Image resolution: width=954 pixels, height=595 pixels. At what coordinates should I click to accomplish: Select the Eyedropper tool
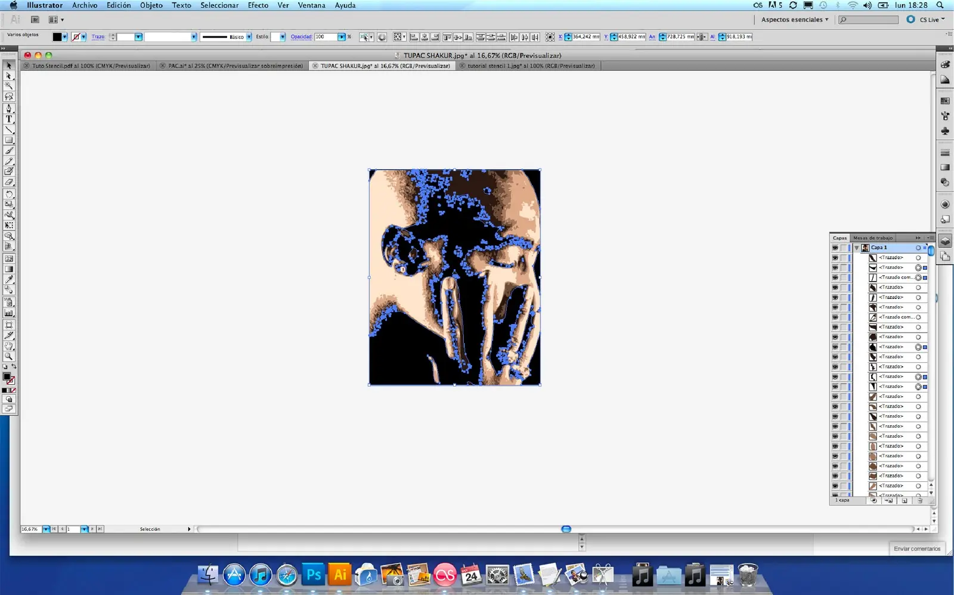(x=9, y=279)
